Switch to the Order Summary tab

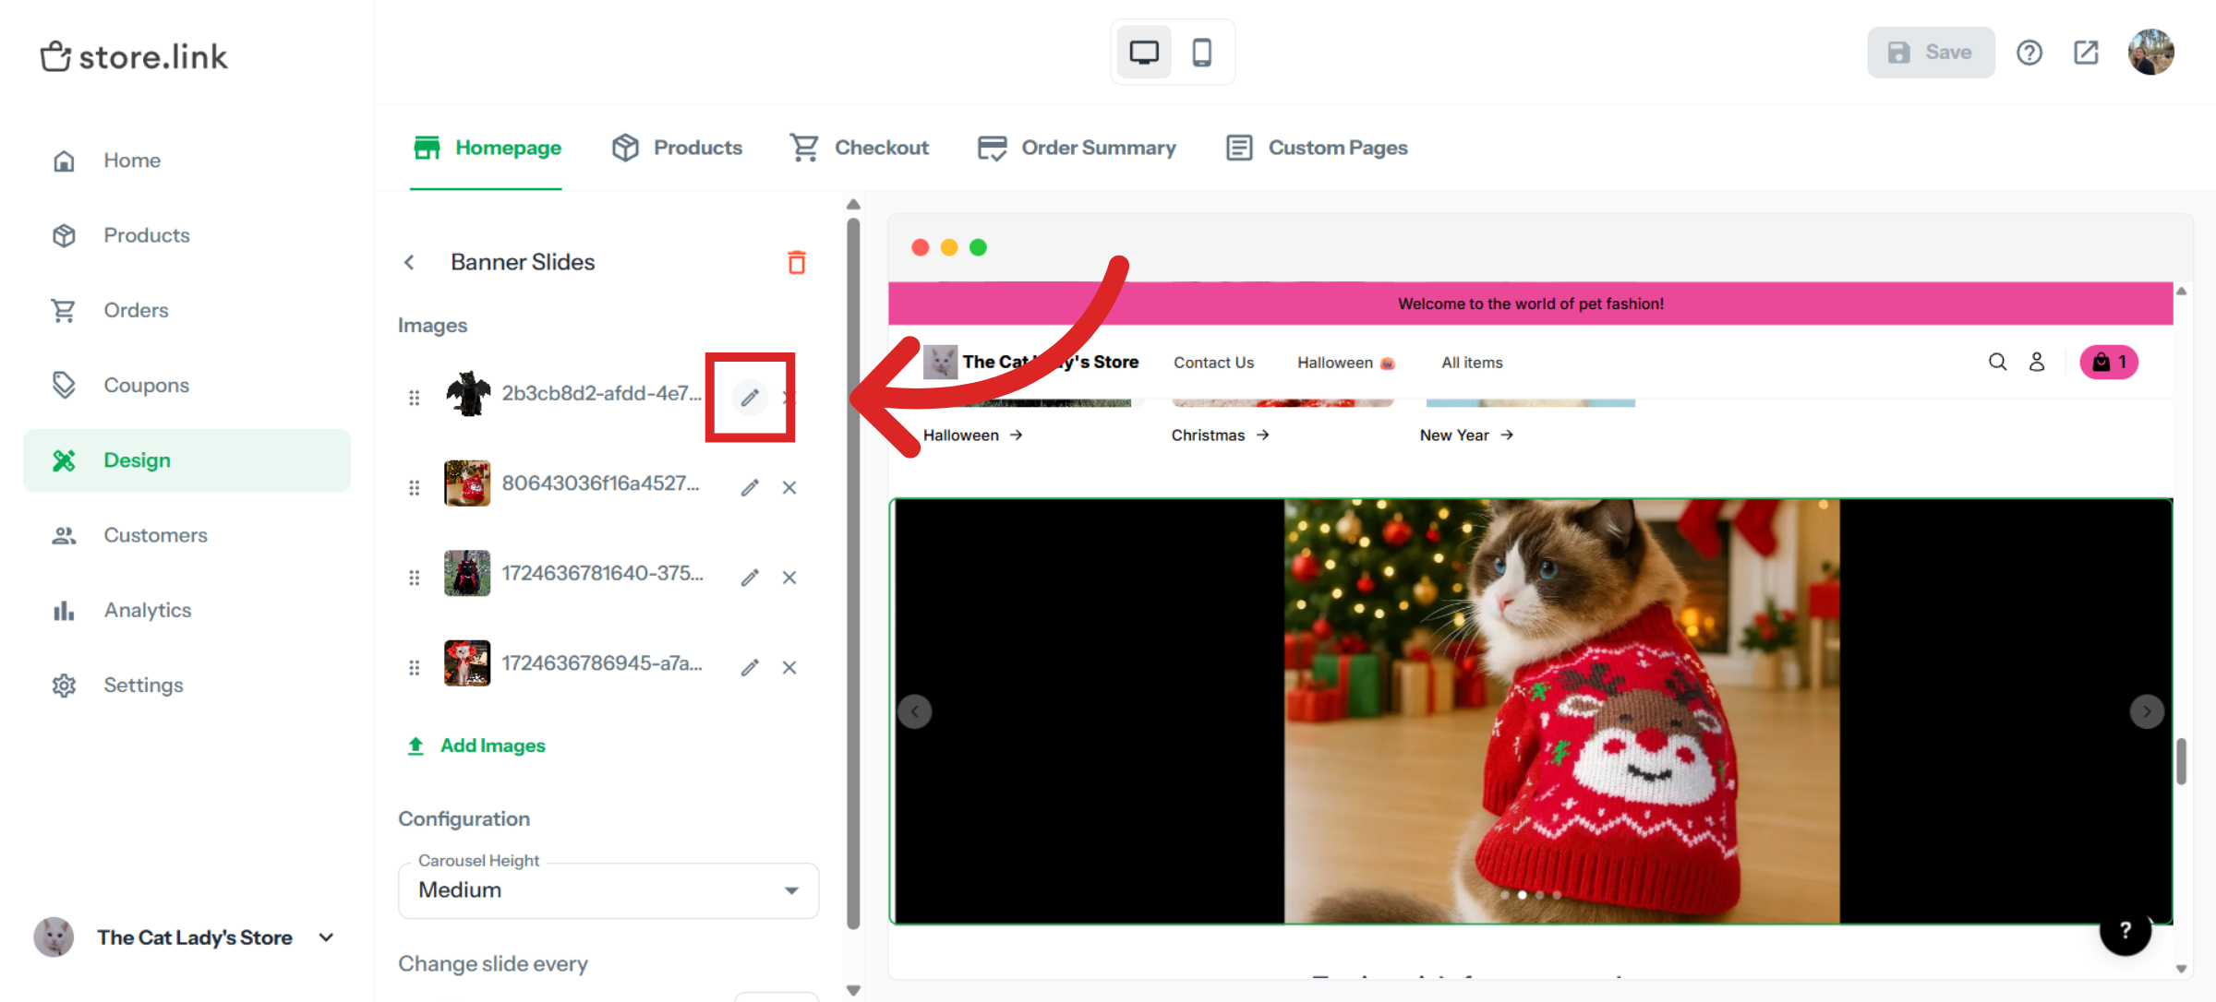[1077, 148]
